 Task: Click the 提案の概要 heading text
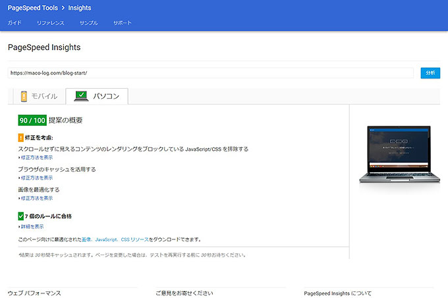65,120
